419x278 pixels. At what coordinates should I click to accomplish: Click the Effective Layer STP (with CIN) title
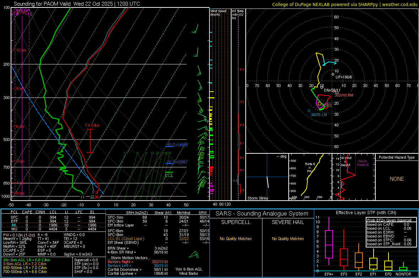pos(366,213)
